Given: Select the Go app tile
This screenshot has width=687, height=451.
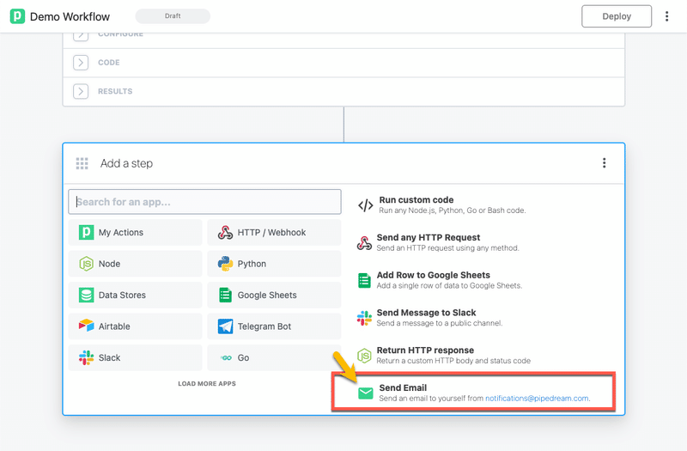Looking at the screenshot, I should [274, 357].
